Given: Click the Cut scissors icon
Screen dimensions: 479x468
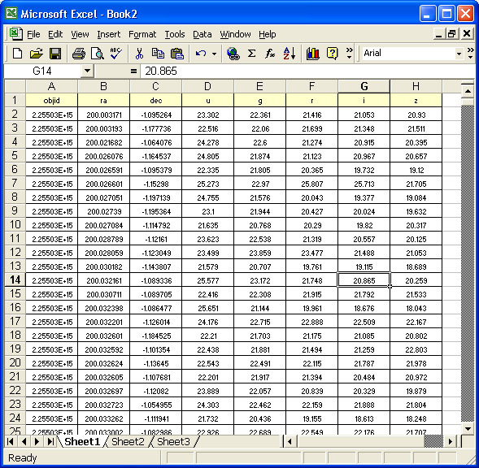Looking at the screenshot, I should click(x=139, y=54).
